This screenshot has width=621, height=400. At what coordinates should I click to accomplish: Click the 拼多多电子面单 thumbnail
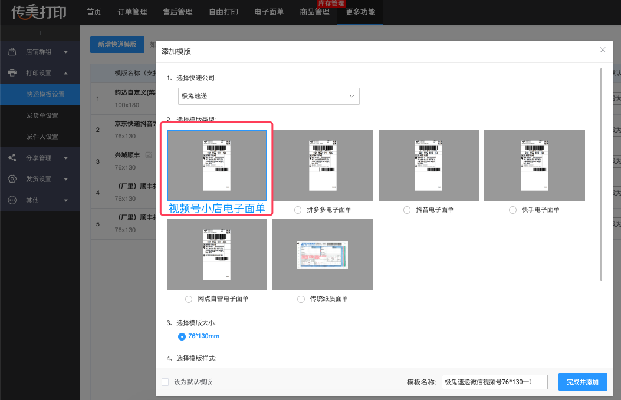(323, 165)
